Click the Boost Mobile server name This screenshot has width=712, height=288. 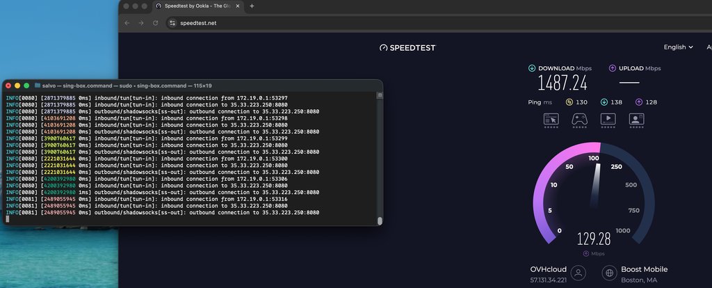click(644, 269)
